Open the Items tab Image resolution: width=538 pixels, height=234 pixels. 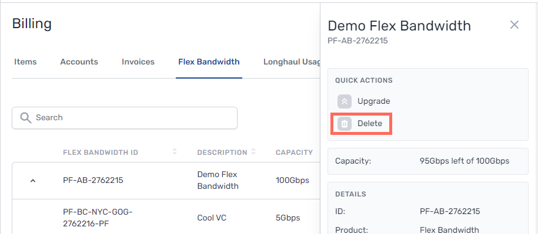(x=25, y=62)
